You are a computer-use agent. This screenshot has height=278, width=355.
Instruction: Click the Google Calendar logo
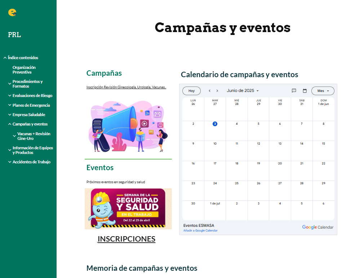(x=318, y=227)
